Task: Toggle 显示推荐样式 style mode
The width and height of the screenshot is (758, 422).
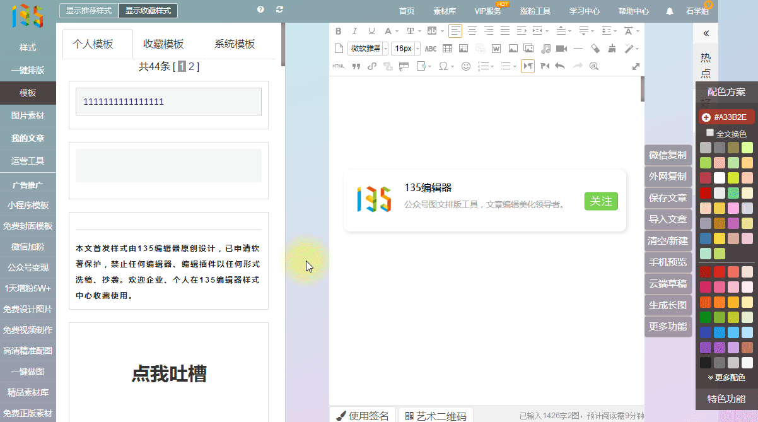Action: pos(90,11)
